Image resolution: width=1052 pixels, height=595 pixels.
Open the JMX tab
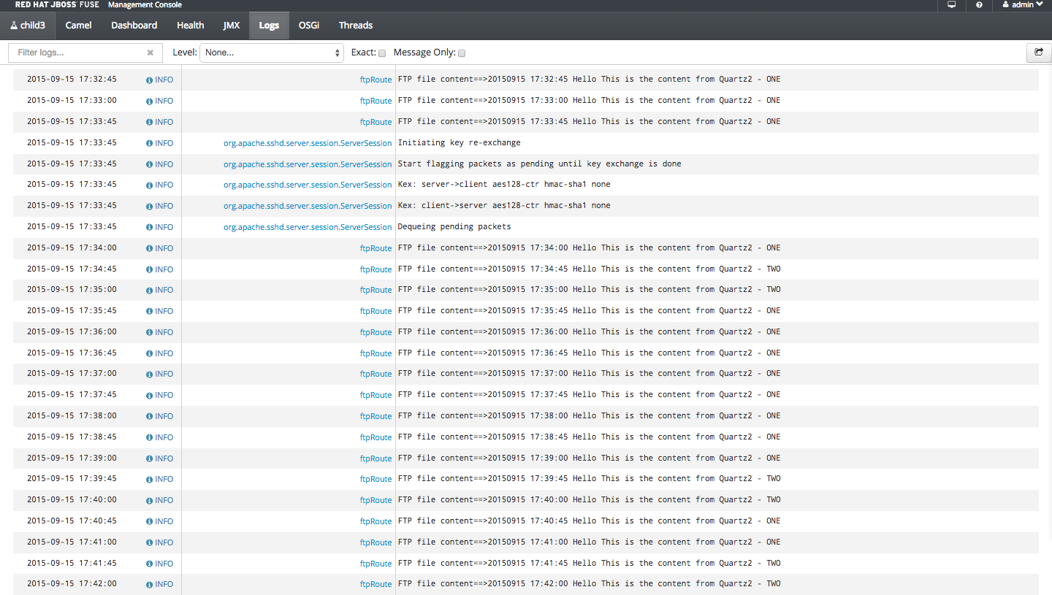(232, 26)
